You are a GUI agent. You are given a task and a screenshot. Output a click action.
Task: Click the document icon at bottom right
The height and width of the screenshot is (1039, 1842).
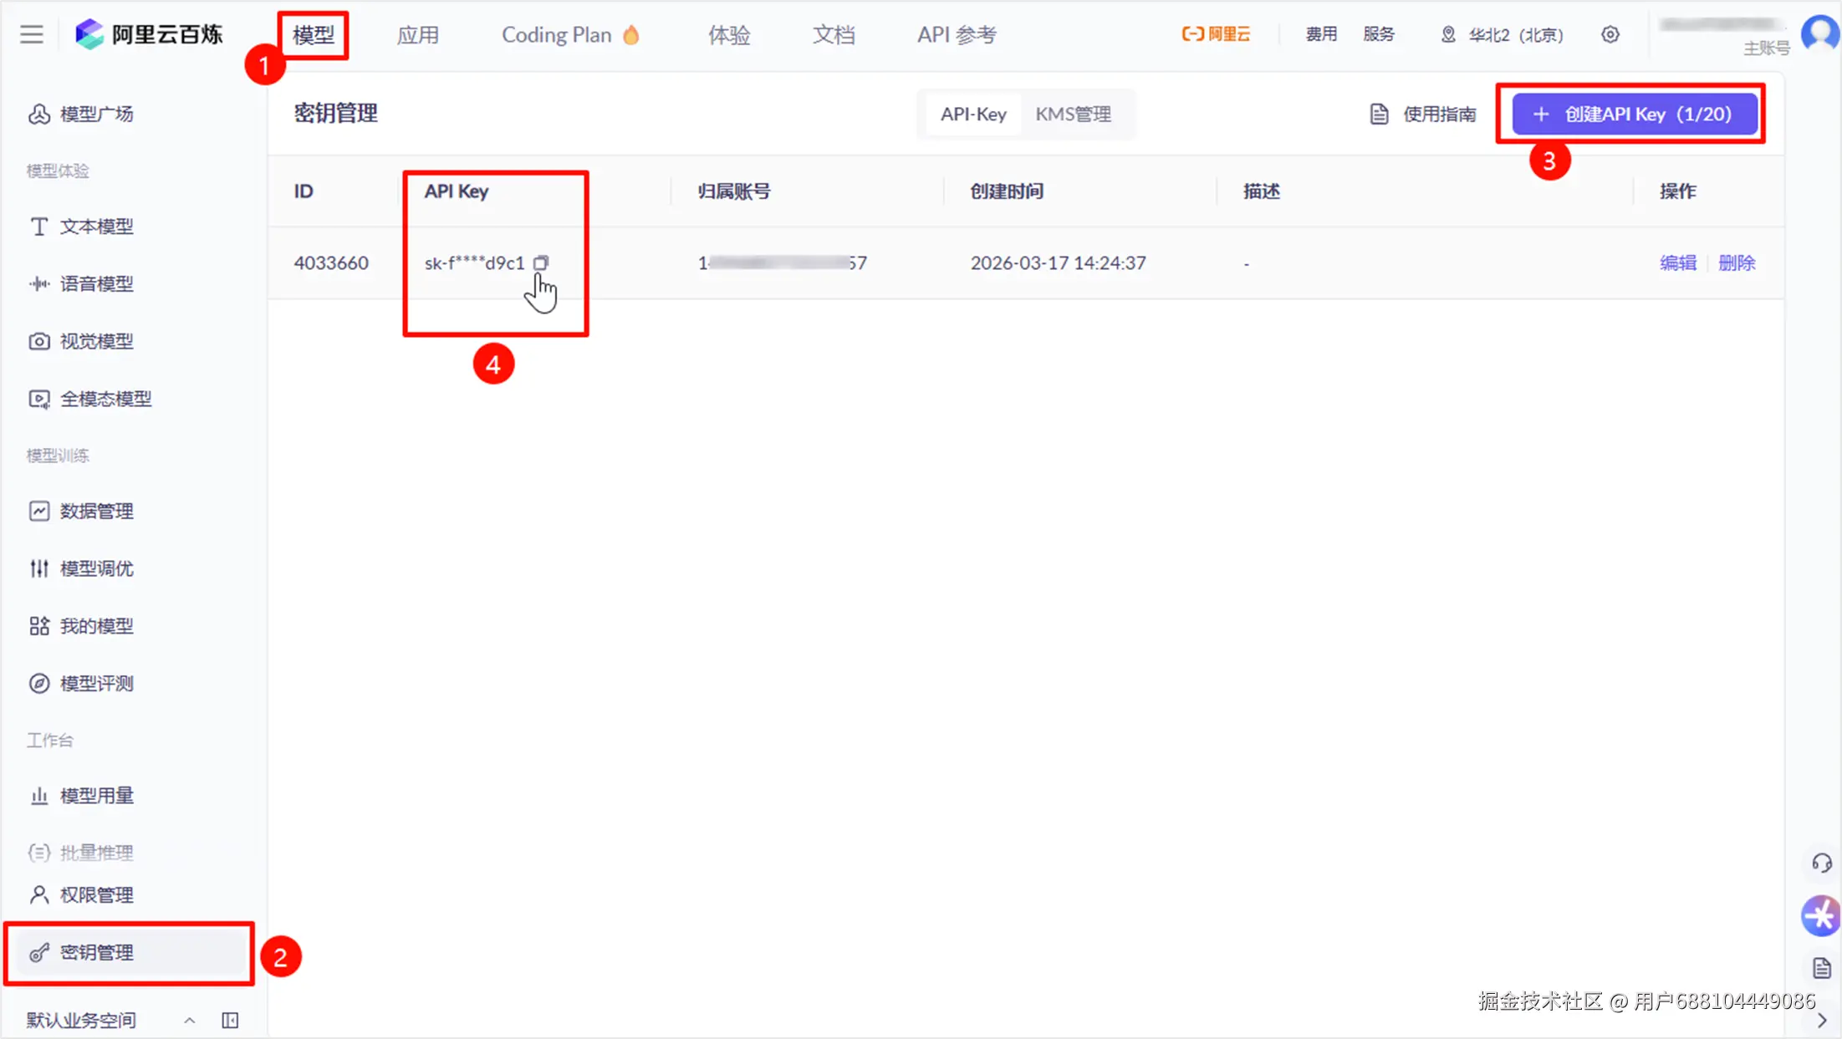click(x=1822, y=968)
